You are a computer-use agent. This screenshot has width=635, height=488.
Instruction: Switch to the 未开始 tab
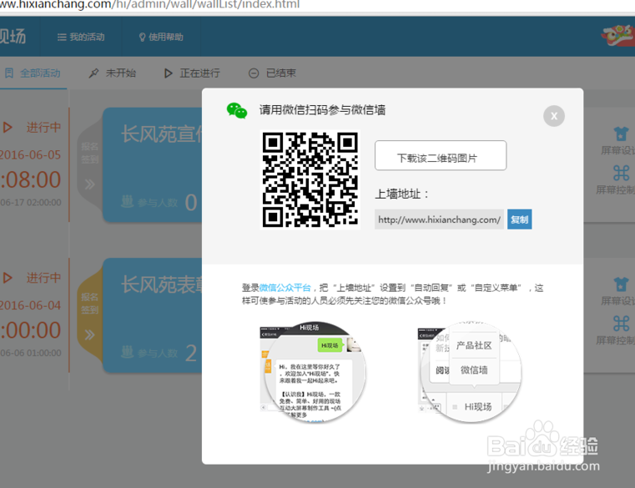(112, 73)
